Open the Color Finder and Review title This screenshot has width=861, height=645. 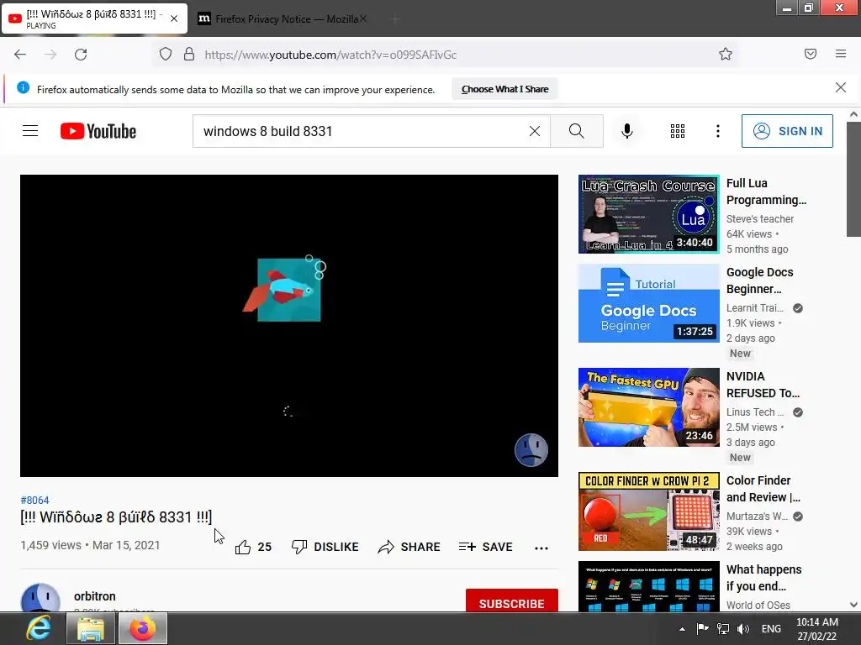click(x=763, y=489)
